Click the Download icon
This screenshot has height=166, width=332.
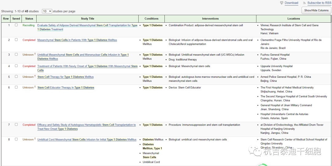[282, 3]
